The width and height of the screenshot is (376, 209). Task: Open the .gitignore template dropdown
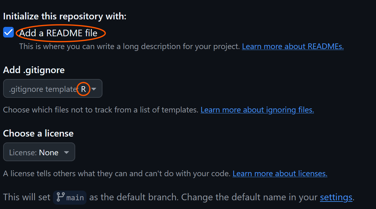pos(52,89)
